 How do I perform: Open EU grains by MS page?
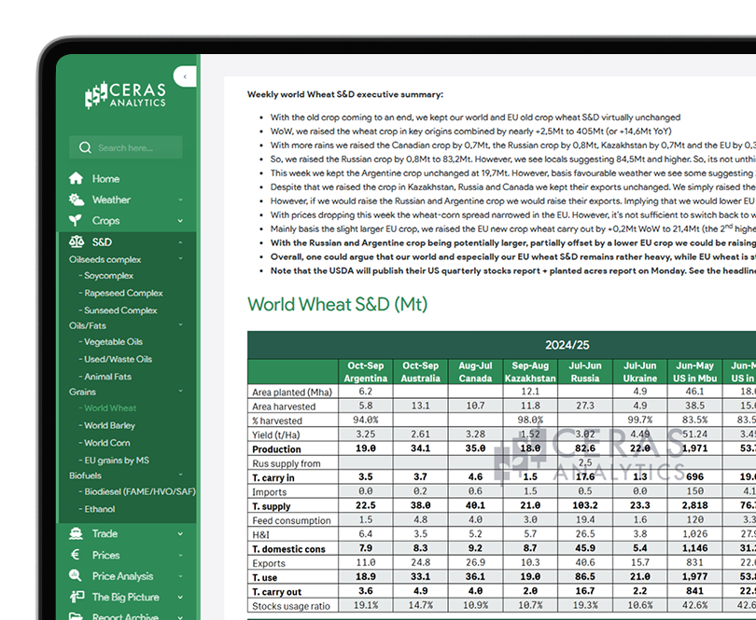coord(114,461)
